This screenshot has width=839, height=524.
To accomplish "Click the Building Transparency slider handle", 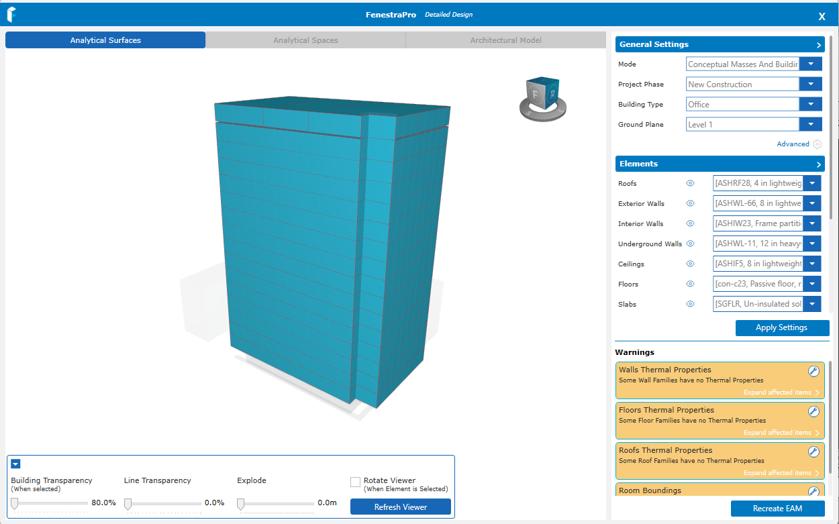I will coord(15,503).
